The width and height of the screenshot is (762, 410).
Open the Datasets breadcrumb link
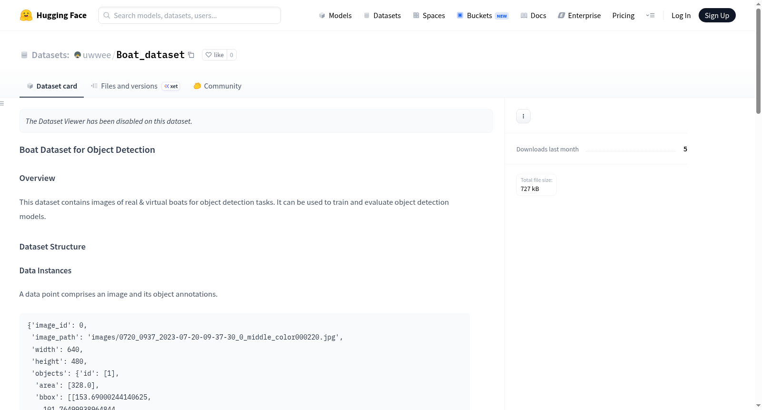tap(50, 55)
